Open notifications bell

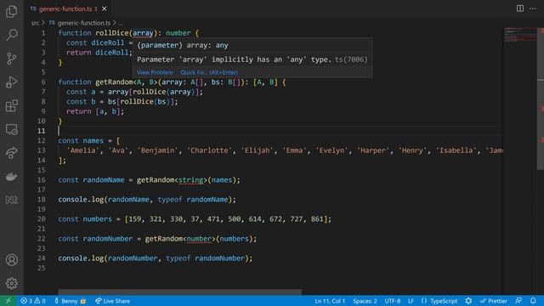[533, 301]
